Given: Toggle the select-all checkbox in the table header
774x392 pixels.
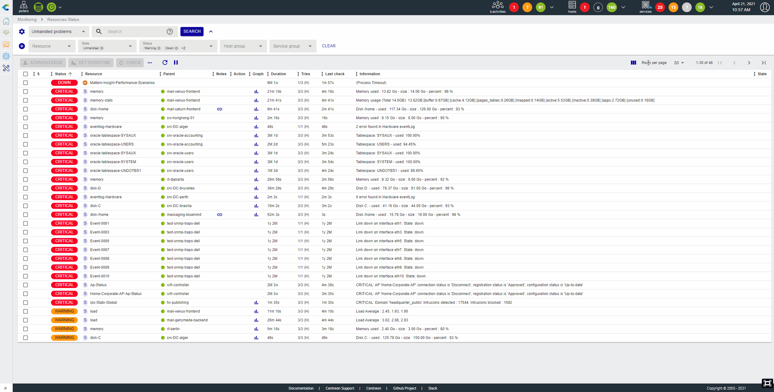Looking at the screenshot, I should tap(26, 74).
